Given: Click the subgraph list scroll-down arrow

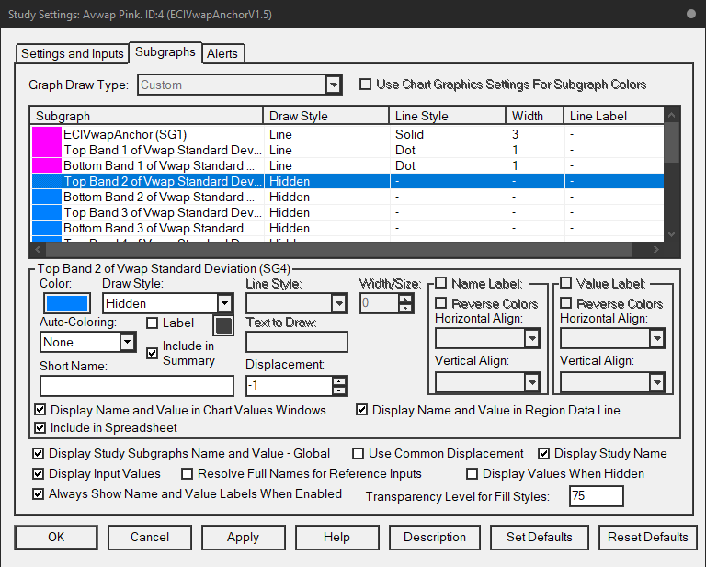Looking at the screenshot, I should pyautogui.click(x=671, y=234).
